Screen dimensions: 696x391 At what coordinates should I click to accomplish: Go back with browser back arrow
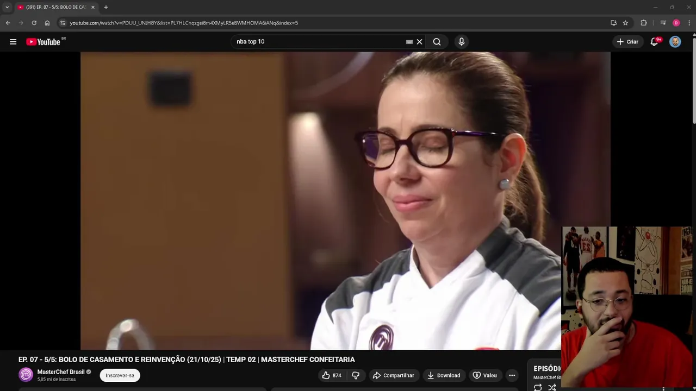pos(8,23)
